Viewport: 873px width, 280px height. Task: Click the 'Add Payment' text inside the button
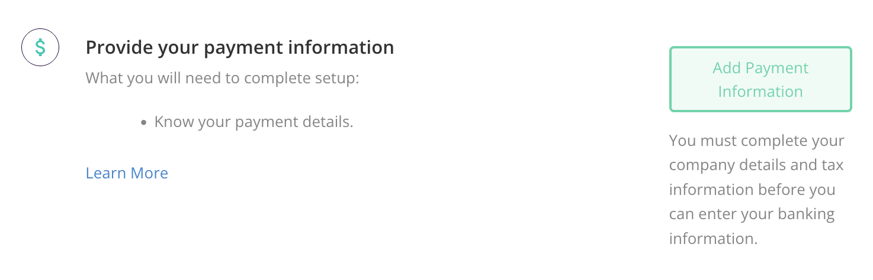click(x=760, y=68)
